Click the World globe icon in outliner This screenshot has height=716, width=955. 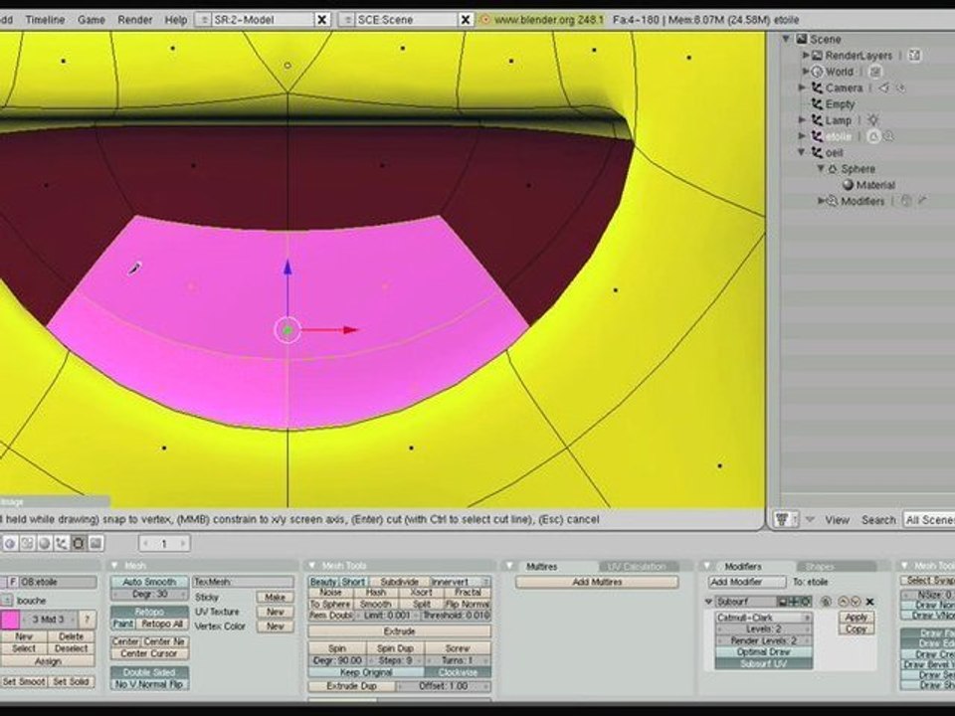click(x=818, y=72)
